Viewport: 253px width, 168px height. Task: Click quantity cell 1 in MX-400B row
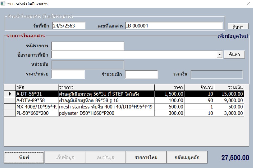(199, 107)
